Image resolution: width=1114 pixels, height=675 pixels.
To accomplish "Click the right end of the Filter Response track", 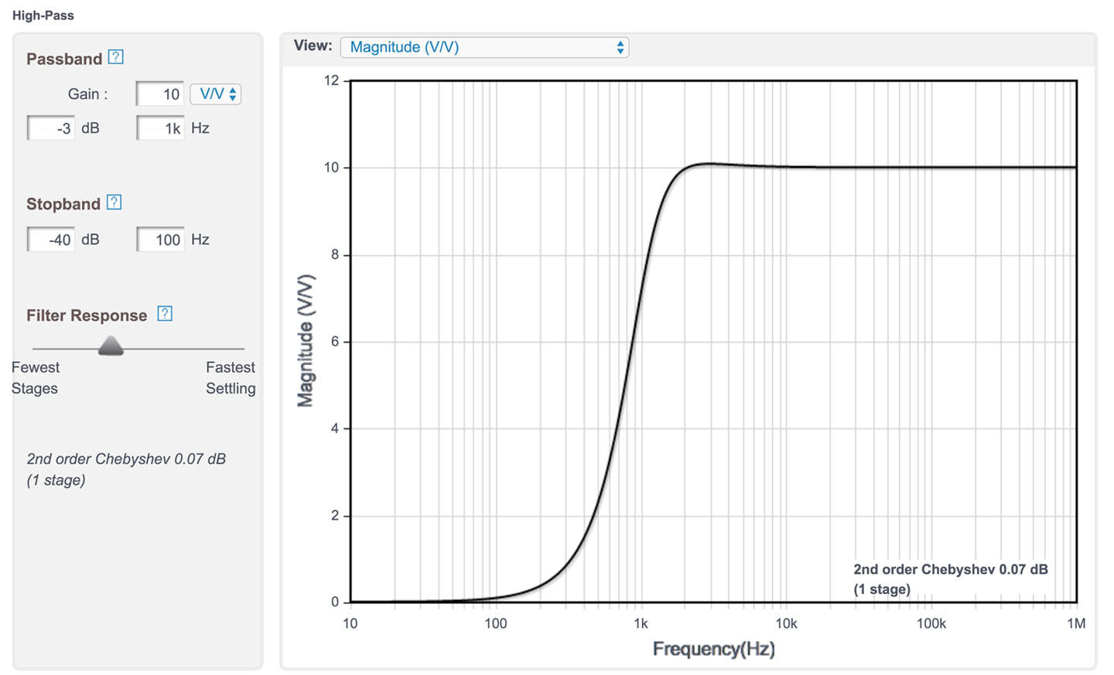I will (241, 349).
